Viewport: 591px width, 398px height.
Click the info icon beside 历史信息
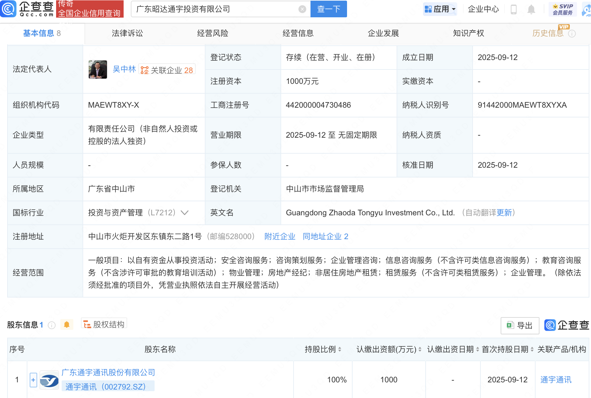pos(572,34)
